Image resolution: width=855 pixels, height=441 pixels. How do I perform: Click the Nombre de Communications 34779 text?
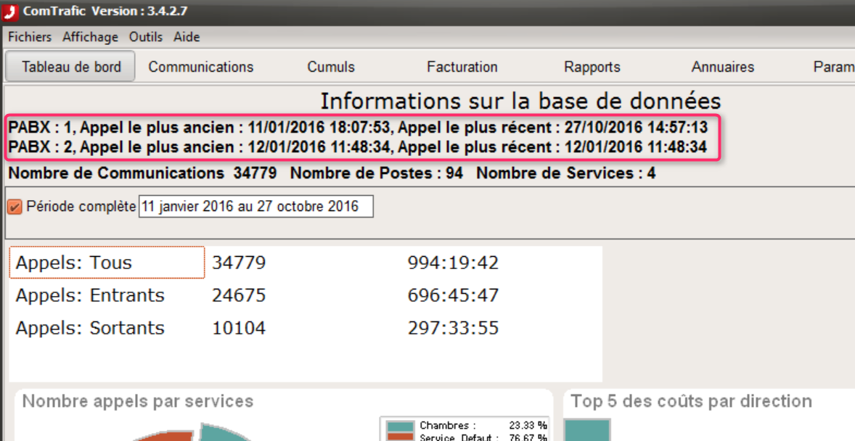(142, 173)
